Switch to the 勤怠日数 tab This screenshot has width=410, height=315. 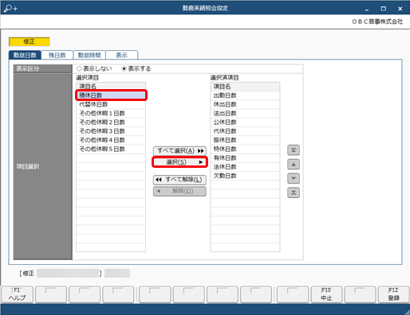[x=25, y=55]
